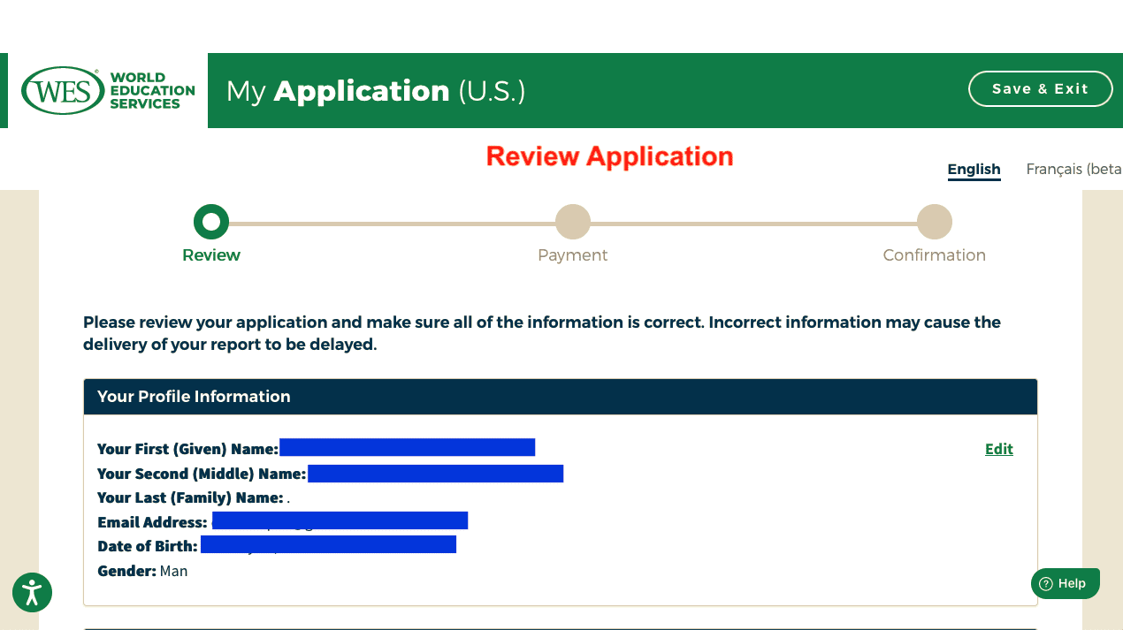Viewport: 1123px width, 630px height.
Task: Click the Gender value Man
Action: (x=173, y=571)
